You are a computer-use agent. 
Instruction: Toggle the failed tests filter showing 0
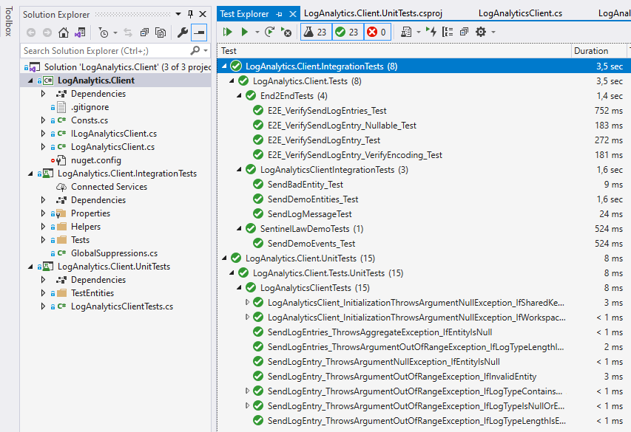(377, 32)
